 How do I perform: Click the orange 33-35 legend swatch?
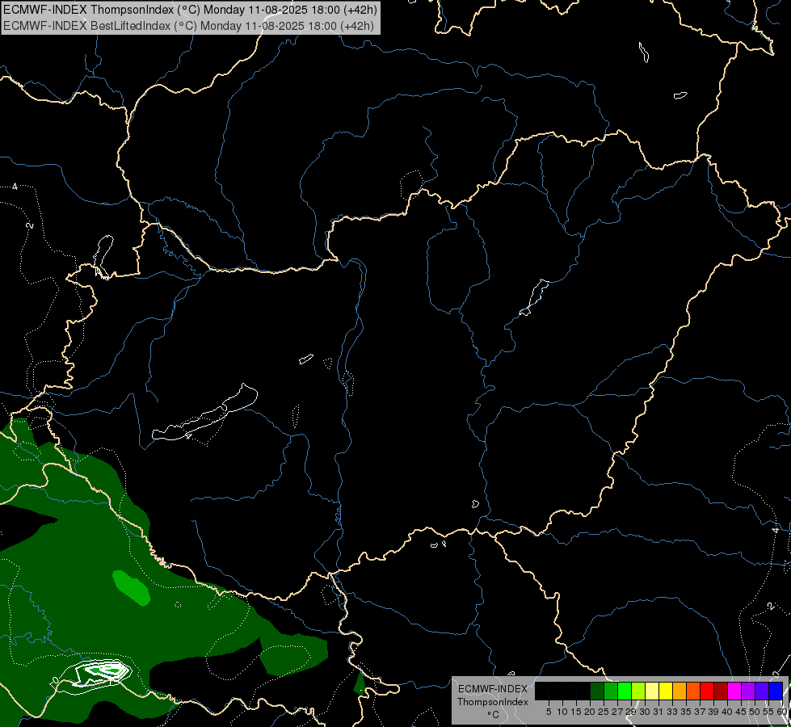(680, 691)
